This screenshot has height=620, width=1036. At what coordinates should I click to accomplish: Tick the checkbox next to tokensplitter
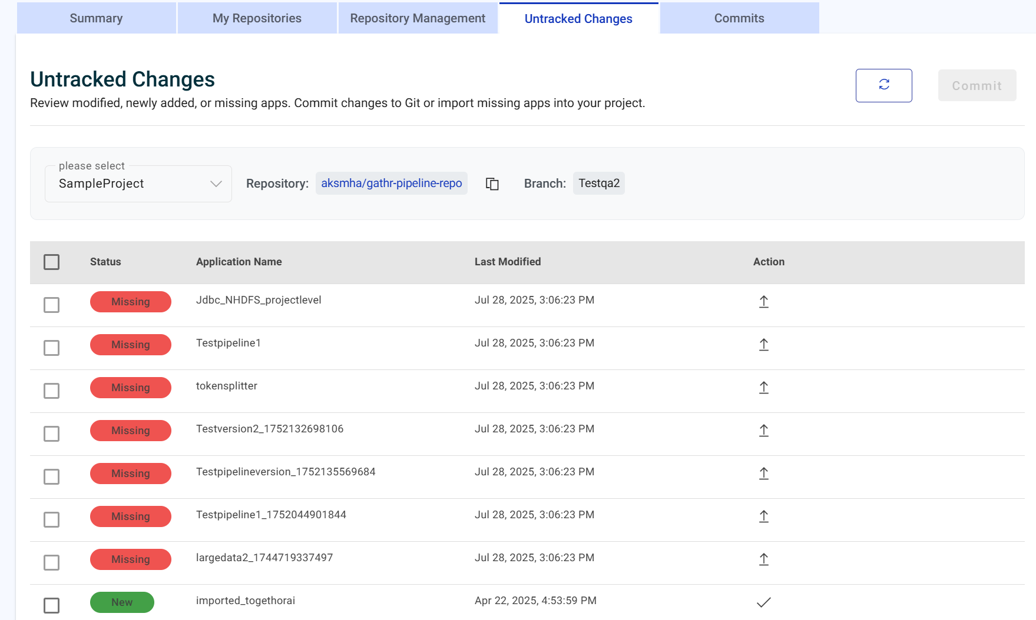click(x=52, y=391)
